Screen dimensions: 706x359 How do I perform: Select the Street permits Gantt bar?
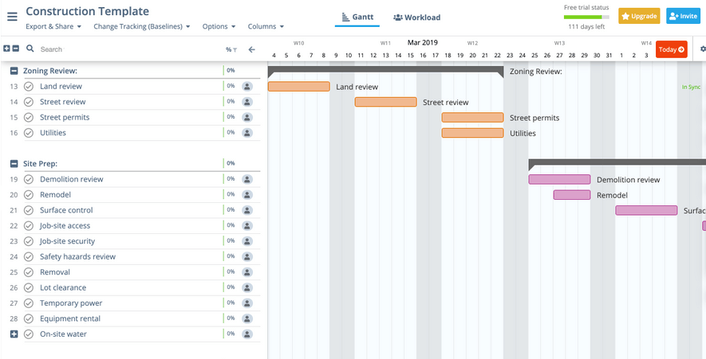(473, 117)
